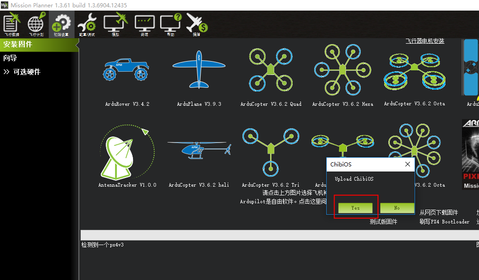Click the ArduCopter V3.6.2 Quad label

[x=271, y=104]
